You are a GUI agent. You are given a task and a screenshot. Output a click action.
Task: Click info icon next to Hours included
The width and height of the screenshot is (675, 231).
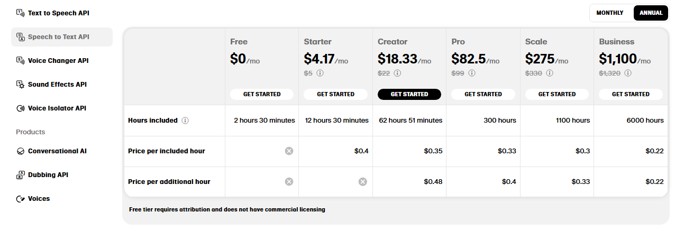[185, 121]
